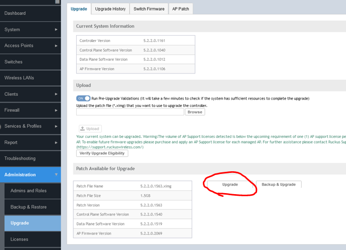Select Licenses under Administration

pyautogui.click(x=19, y=239)
